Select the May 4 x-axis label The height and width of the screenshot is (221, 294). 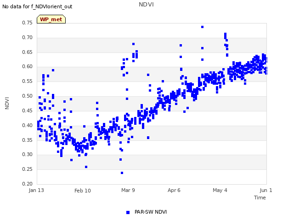pos(220,190)
